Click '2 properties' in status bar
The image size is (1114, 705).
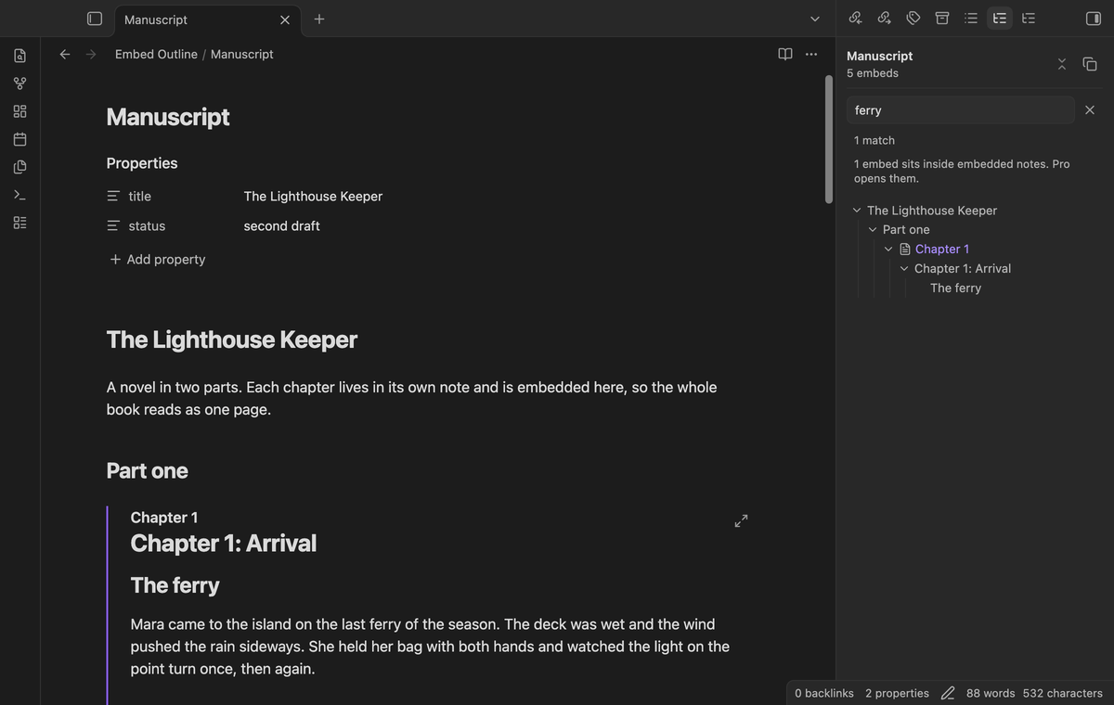[x=897, y=693]
